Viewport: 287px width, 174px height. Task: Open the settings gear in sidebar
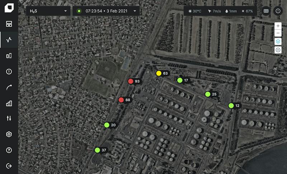coord(9,134)
